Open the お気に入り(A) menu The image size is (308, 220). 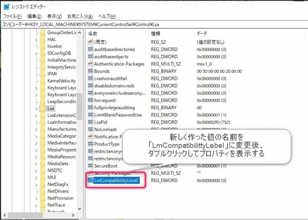pyautogui.click(x=80, y=16)
